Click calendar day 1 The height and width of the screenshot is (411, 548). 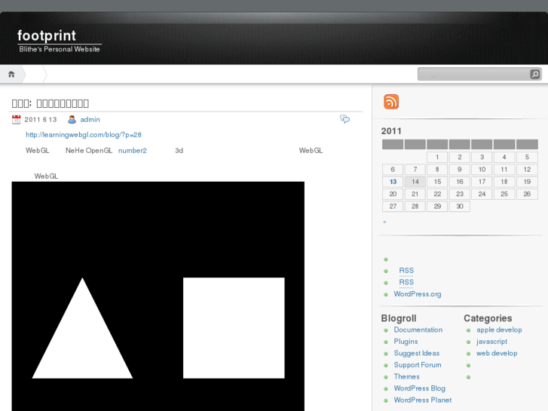[437, 157]
